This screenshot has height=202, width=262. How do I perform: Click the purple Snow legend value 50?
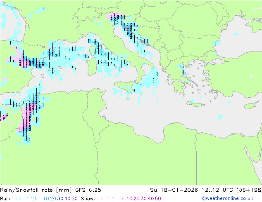(158, 199)
